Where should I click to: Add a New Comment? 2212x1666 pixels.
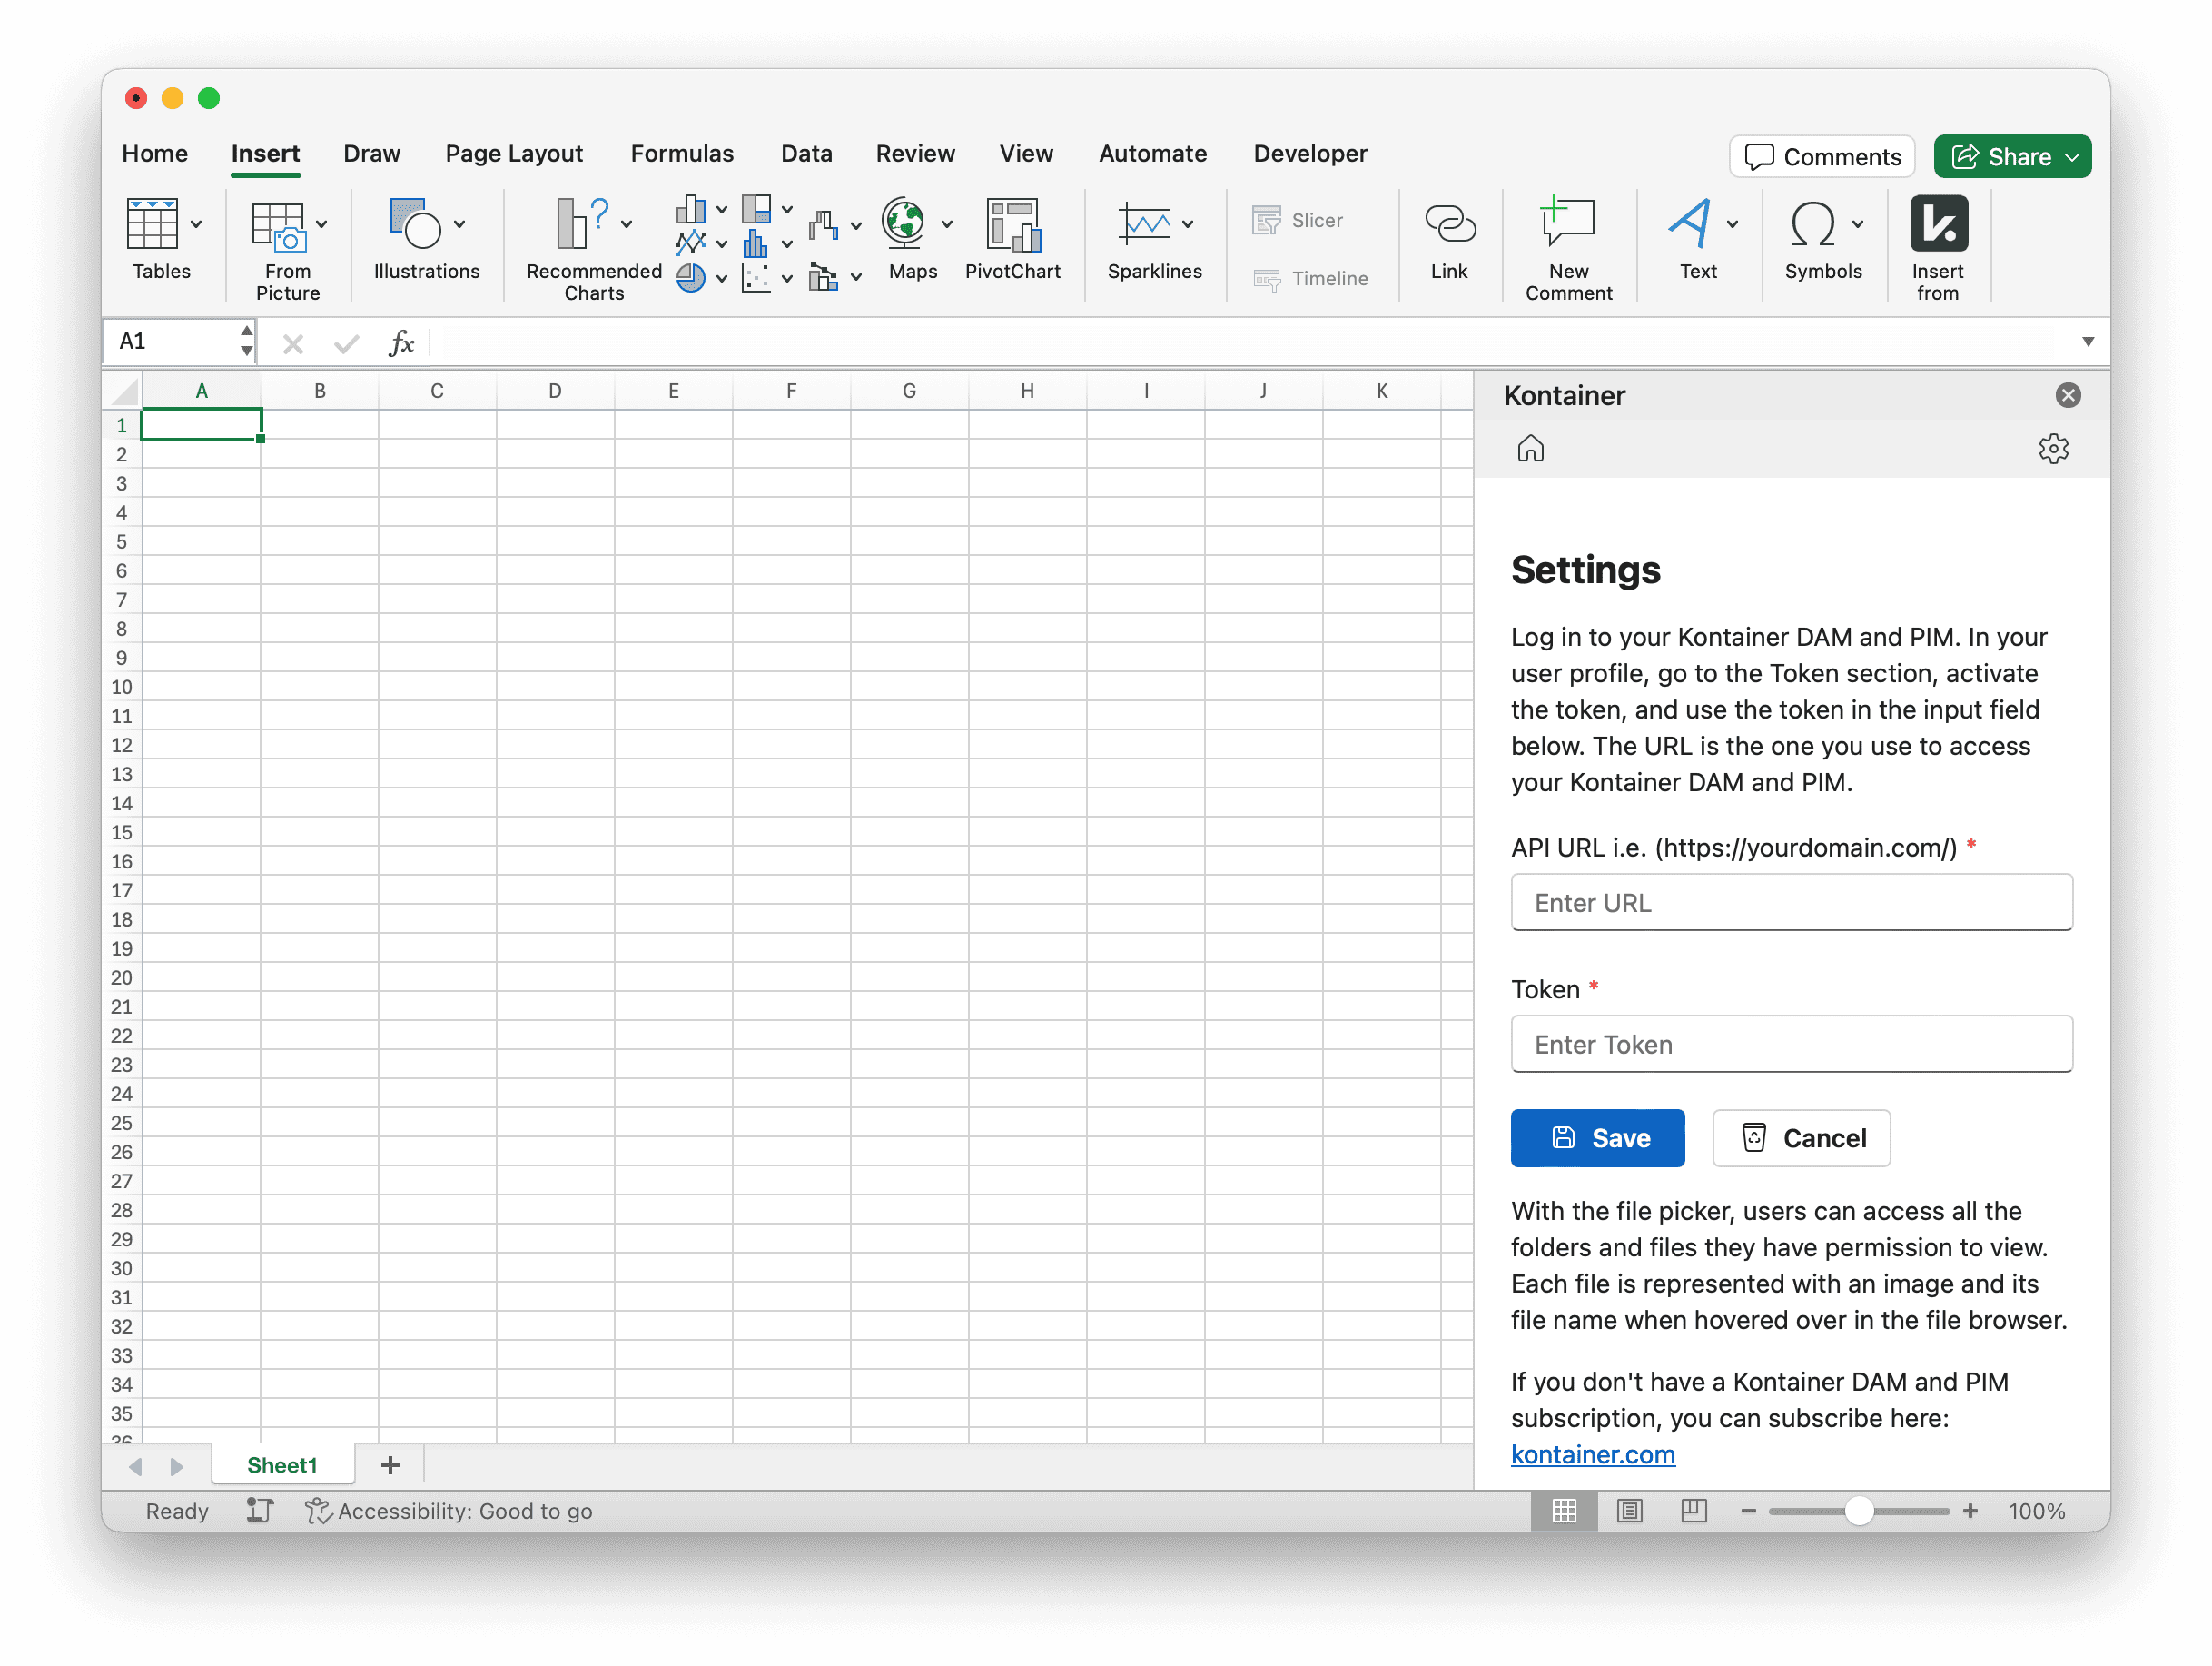point(1567,224)
